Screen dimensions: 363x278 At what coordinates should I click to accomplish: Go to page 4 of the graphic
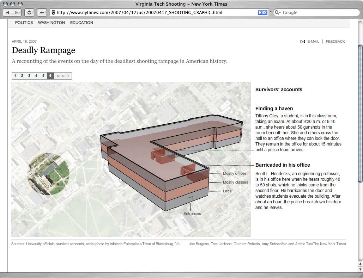(x=36, y=76)
